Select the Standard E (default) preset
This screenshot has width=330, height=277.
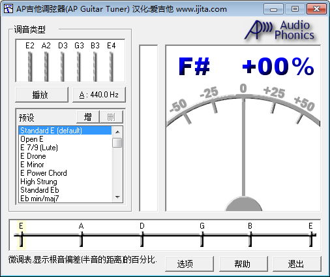[65, 131]
